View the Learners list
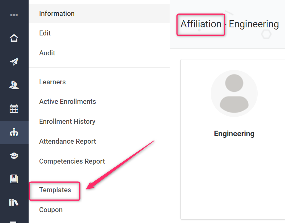The height and width of the screenshot is (223, 285). (x=53, y=82)
